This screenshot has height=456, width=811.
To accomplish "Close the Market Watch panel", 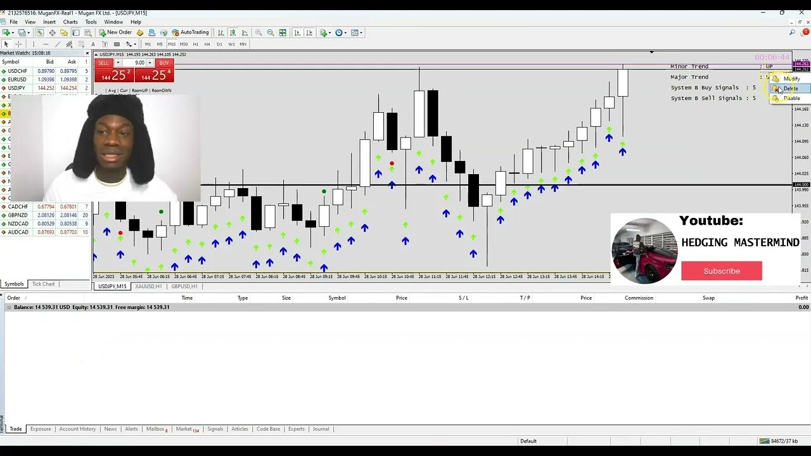I will [87, 53].
